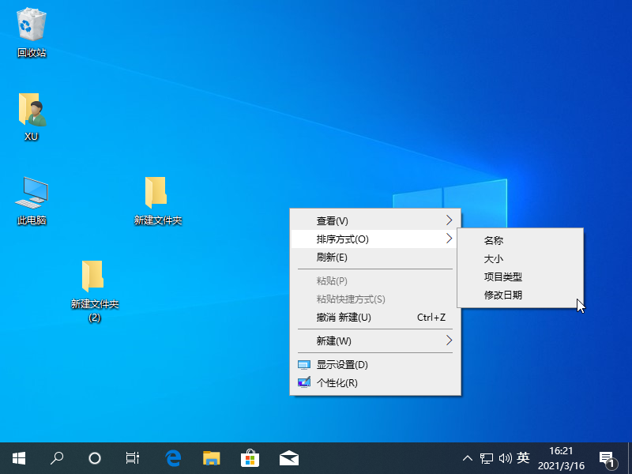Open Task View on the taskbar
This screenshot has height=474, width=632.
pos(133,457)
